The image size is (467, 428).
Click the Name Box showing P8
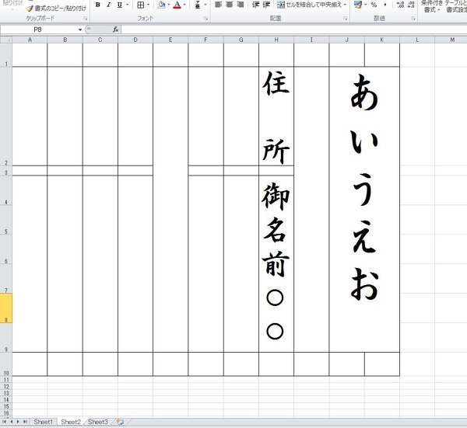[38, 30]
